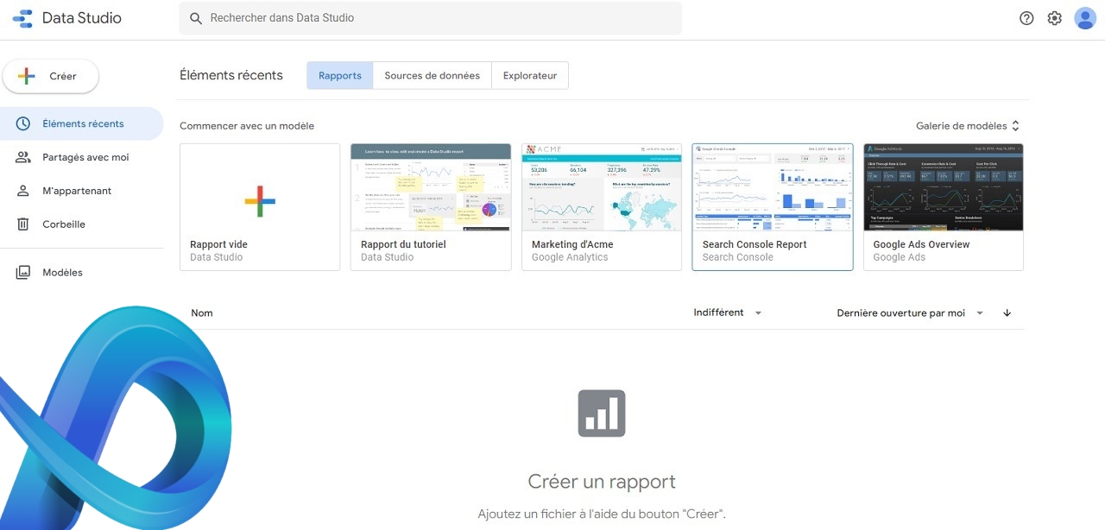Open the Dernière ouverture par moi dropdown

(x=910, y=313)
